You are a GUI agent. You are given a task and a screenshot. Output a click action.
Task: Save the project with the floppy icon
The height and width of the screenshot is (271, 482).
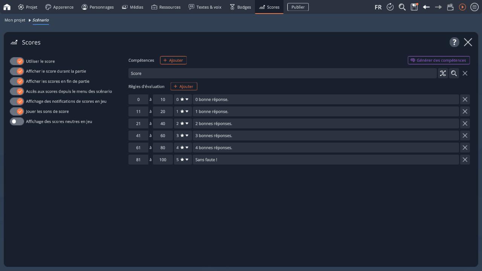pyautogui.click(x=414, y=7)
